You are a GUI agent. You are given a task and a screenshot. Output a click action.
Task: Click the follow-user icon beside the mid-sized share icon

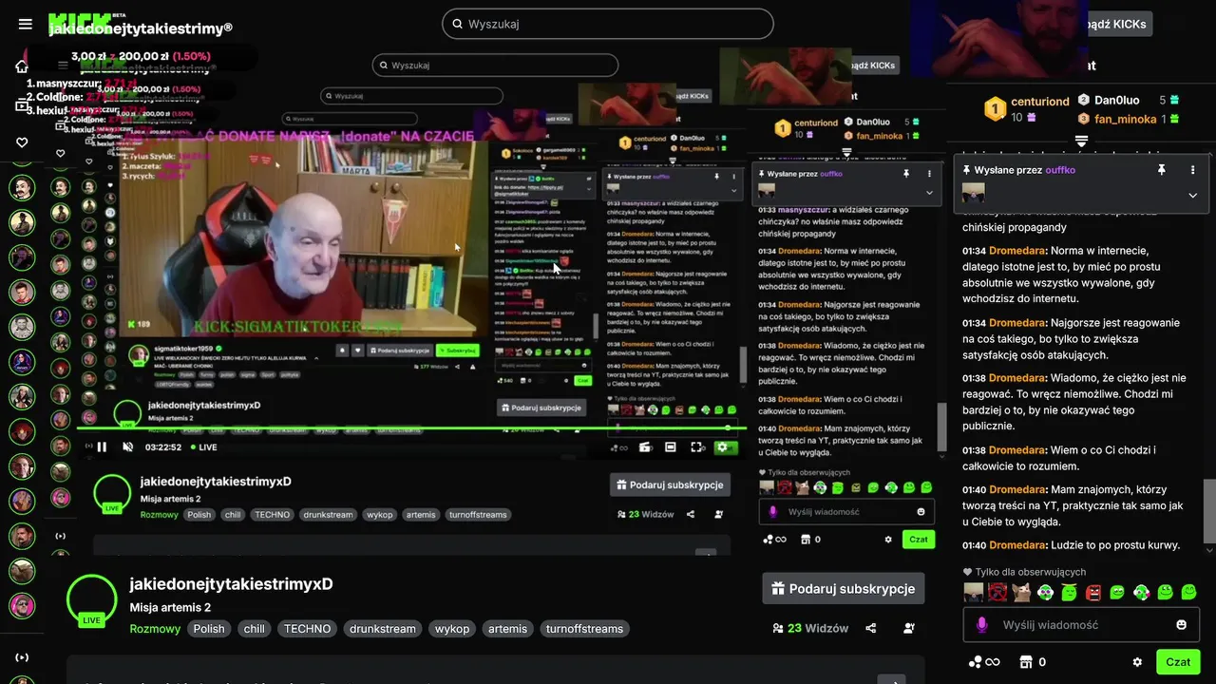click(718, 514)
